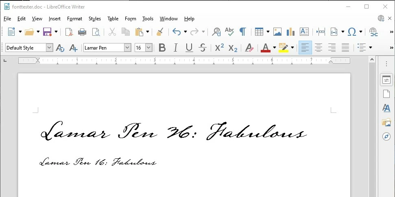Open the Table menu
Screen dimensions: 395x197
click(113, 19)
